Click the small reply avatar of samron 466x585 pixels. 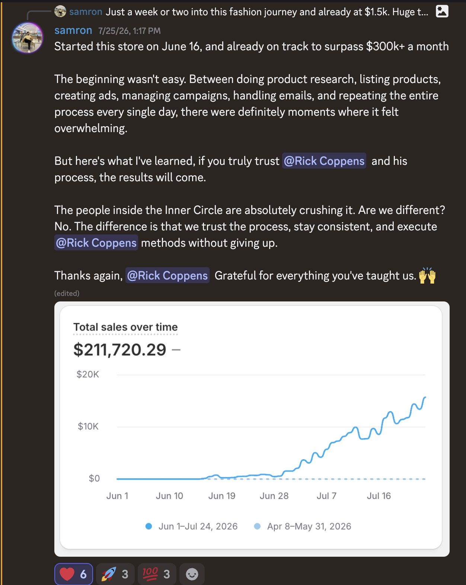pyautogui.click(x=60, y=12)
